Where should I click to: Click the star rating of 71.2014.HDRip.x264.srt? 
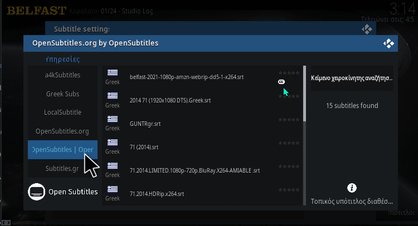pos(289,190)
